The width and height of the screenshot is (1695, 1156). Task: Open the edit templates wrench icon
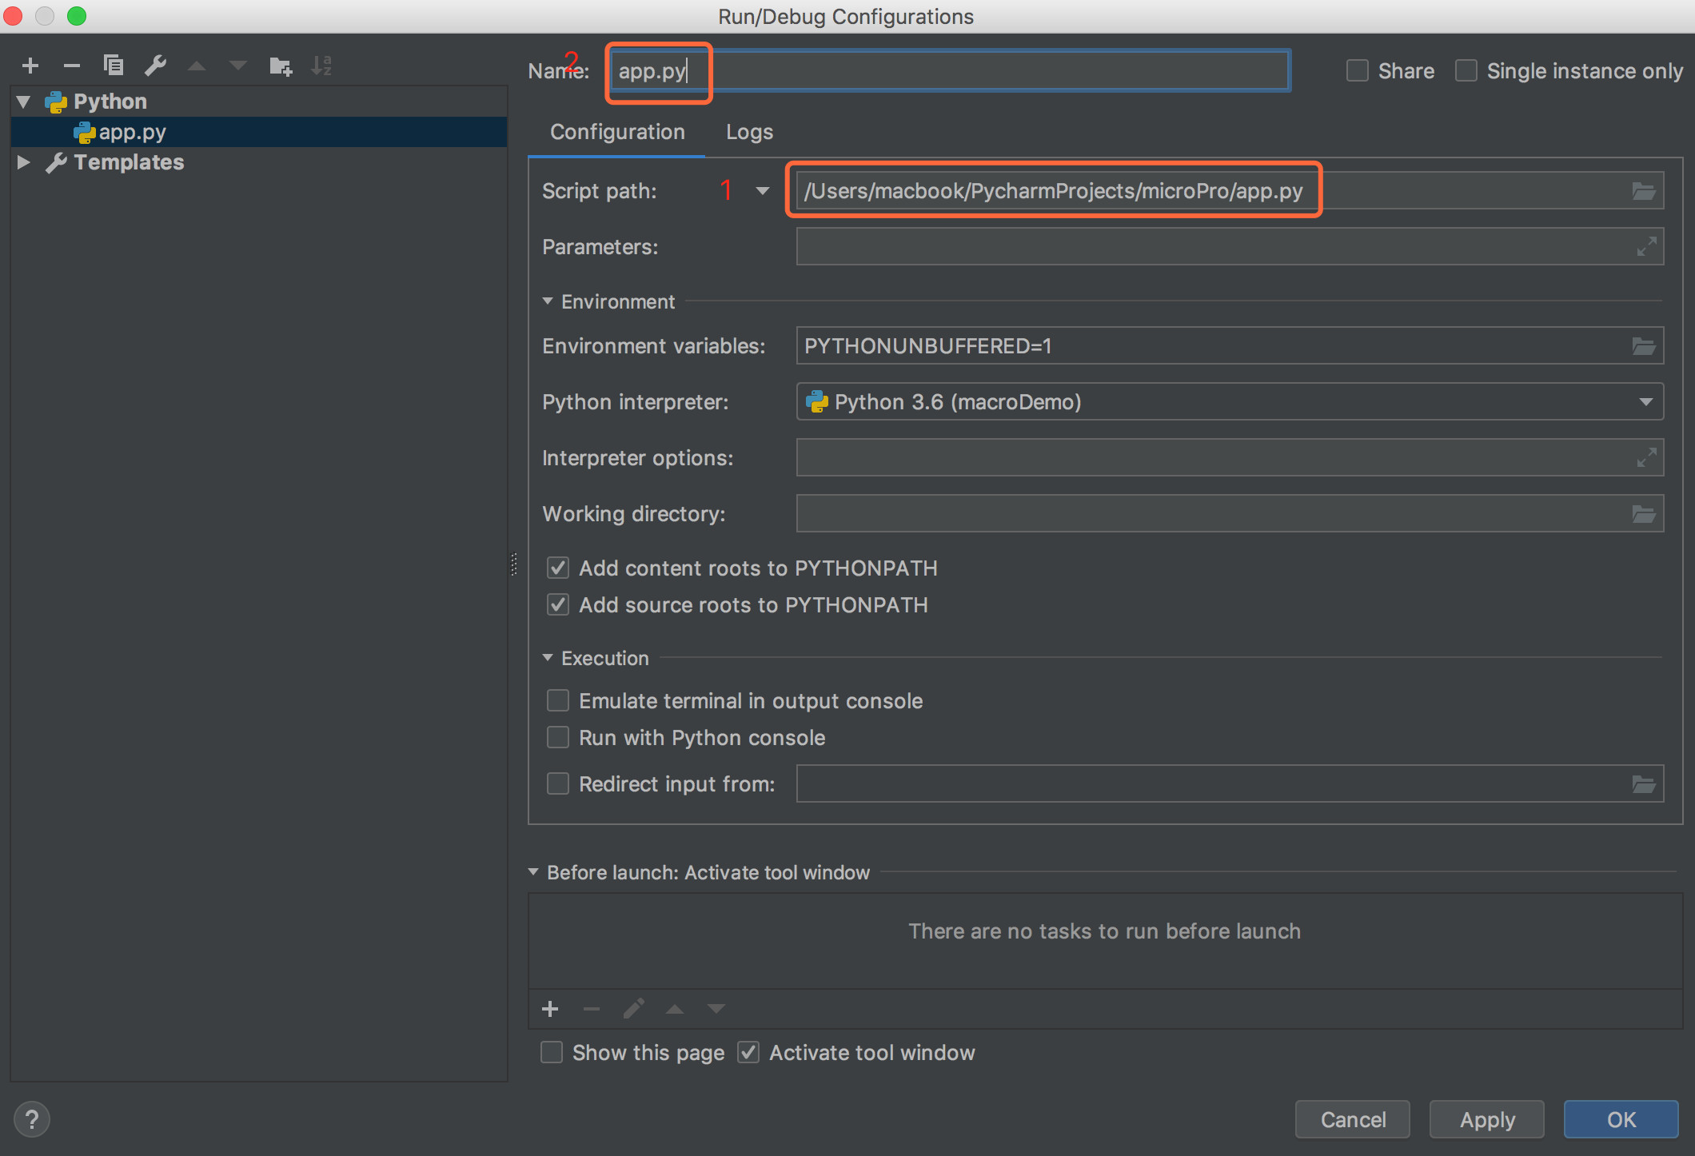155,66
